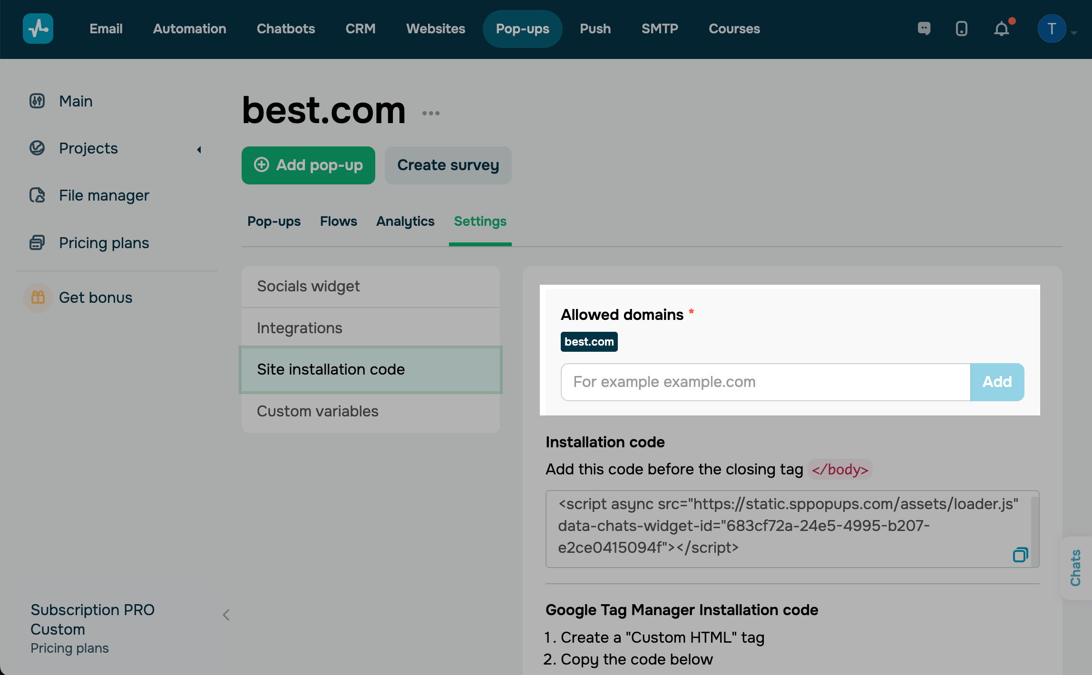Open the Chatbots menu item
Viewport: 1092px width, 675px height.
(x=285, y=29)
